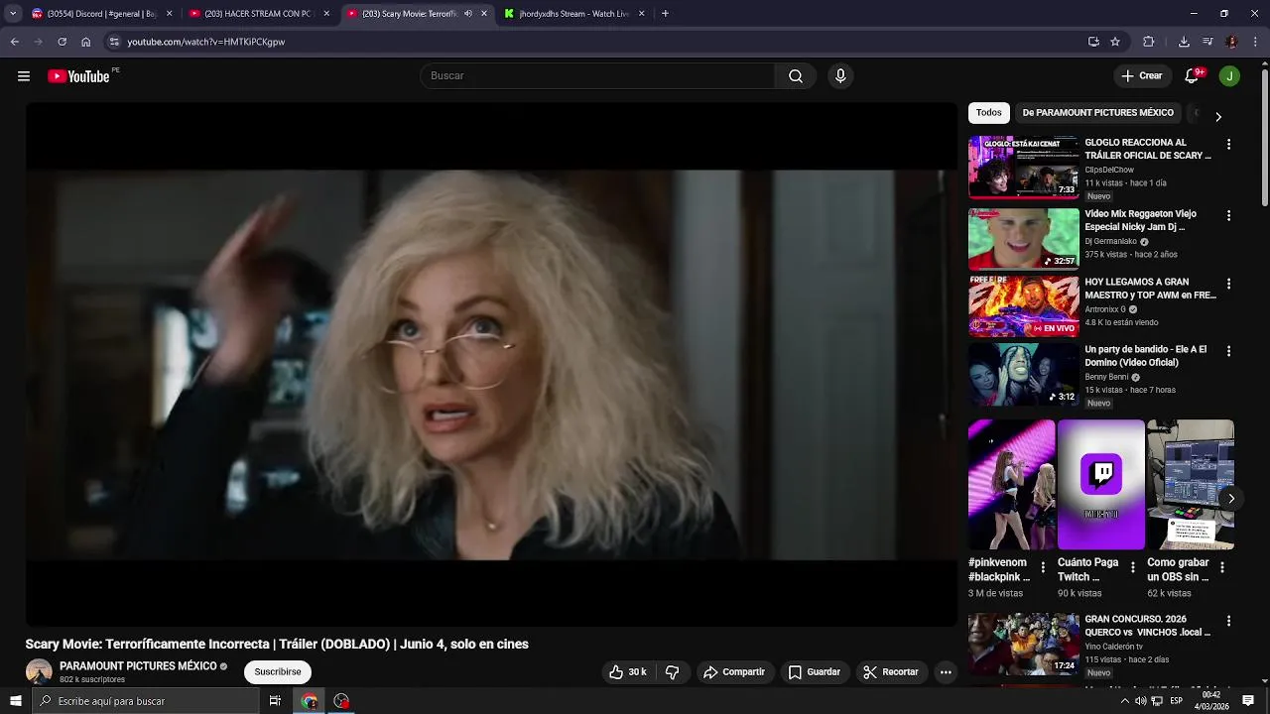
Task: Install app icon in address bar
Action: pyautogui.click(x=1093, y=42)
